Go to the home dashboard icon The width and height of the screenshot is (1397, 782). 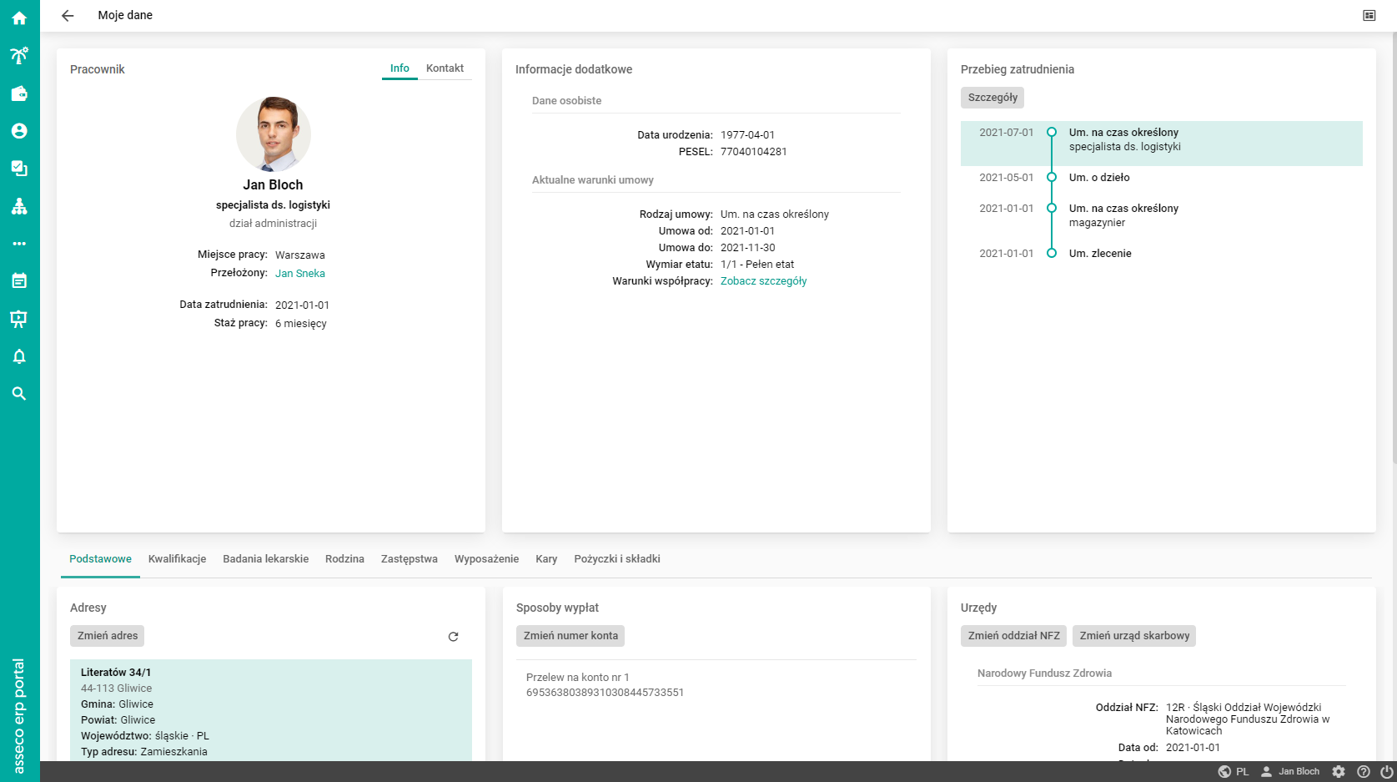coord(19,18)
